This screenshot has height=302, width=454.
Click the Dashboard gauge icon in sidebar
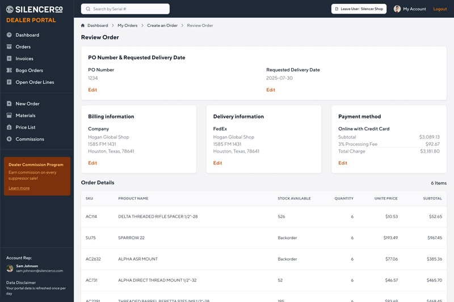[9, 35]
